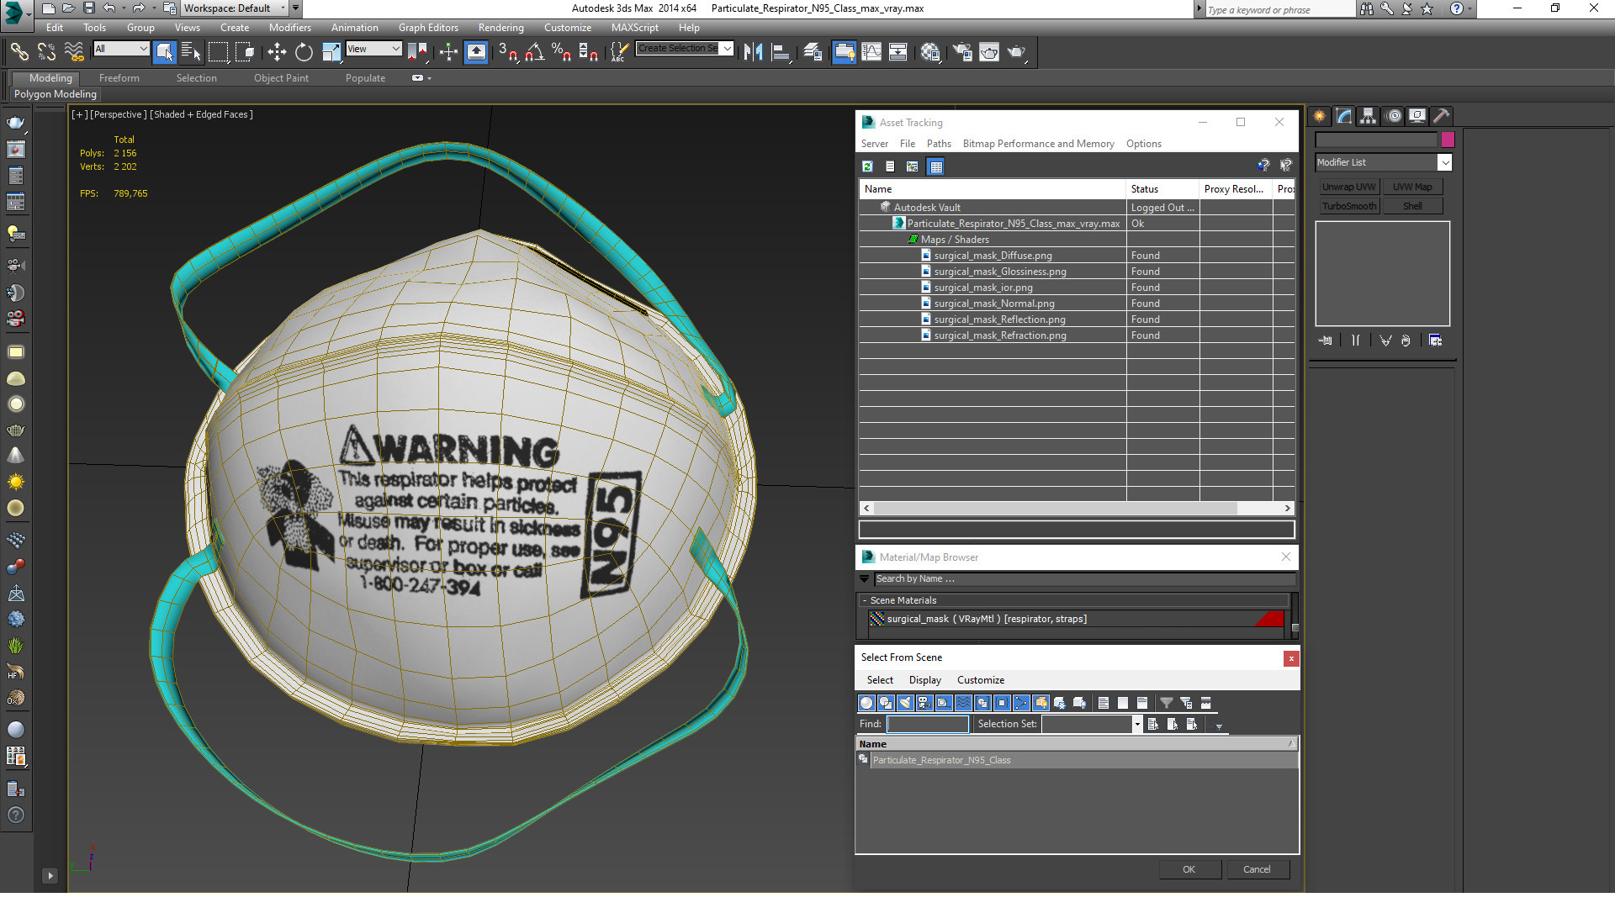The image size is (1615, 908).
Task: Expand ribbon options dropdown after Populate
Action: click(x=421, y=78)
